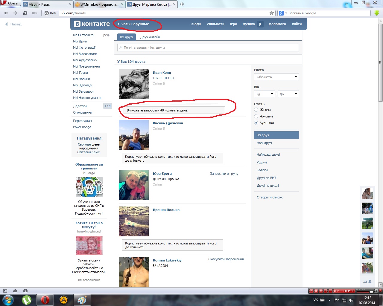
Task: Open a new tab with the plus icon
Action: 182,4
